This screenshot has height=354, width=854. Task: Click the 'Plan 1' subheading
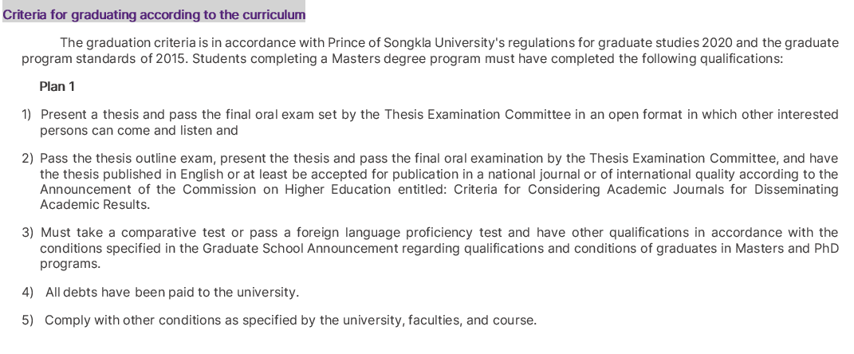(x=57, y=87)
